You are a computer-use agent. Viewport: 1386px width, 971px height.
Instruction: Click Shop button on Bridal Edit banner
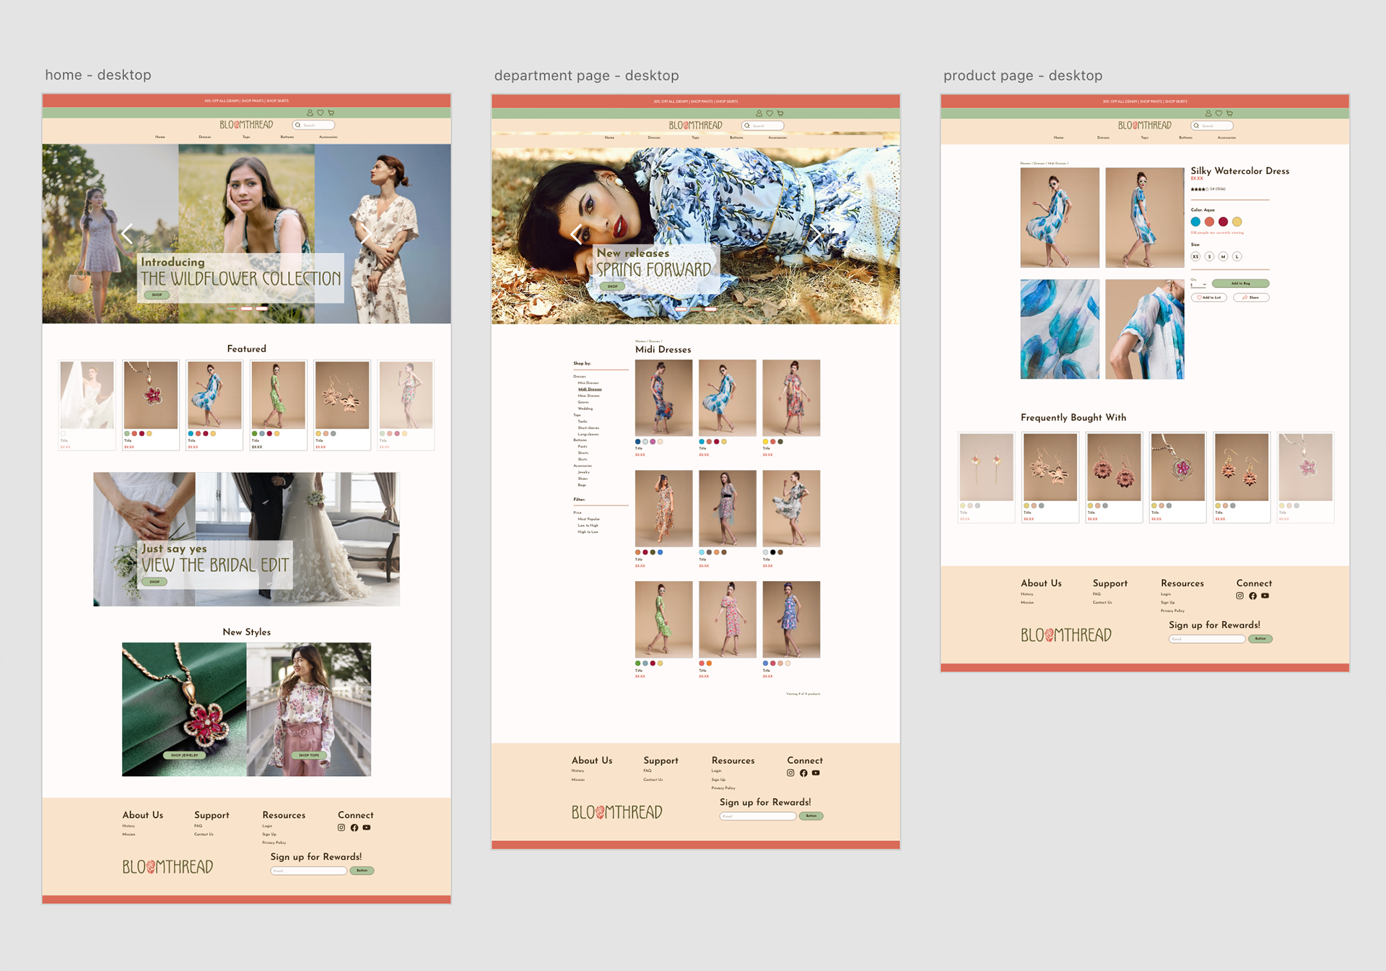tap(154, 582)
